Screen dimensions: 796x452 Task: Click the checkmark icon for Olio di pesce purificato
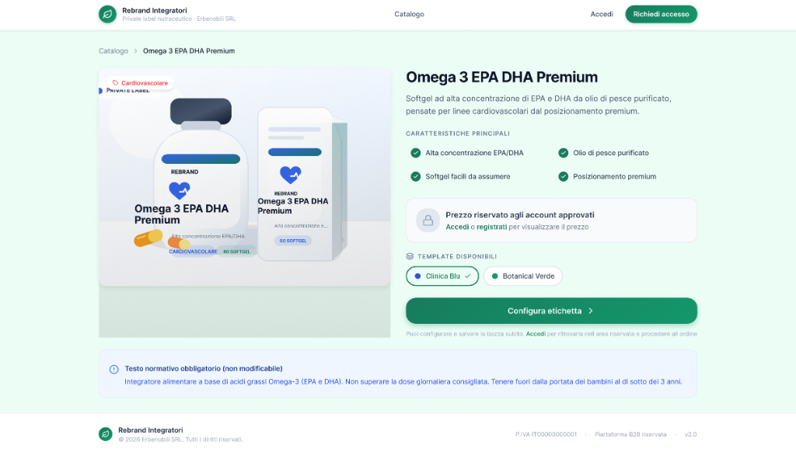(563, 153)
